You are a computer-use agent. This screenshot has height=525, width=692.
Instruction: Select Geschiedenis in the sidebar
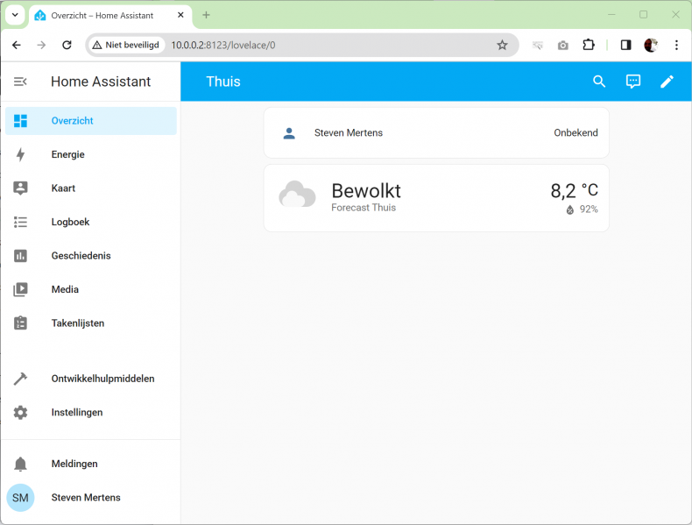[91, 256]
